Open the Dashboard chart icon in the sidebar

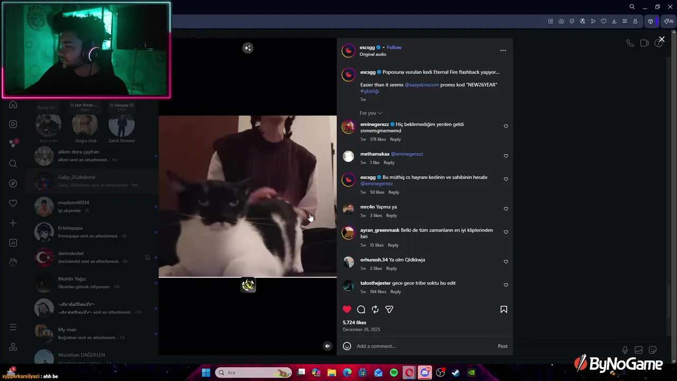click(13, 243)
